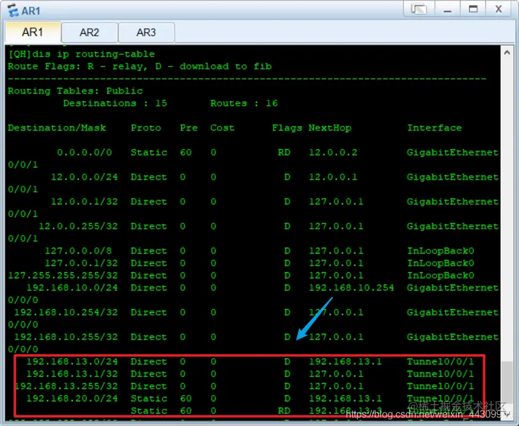
Task: Switch to the AR1 tab
Action: point(33,32)
